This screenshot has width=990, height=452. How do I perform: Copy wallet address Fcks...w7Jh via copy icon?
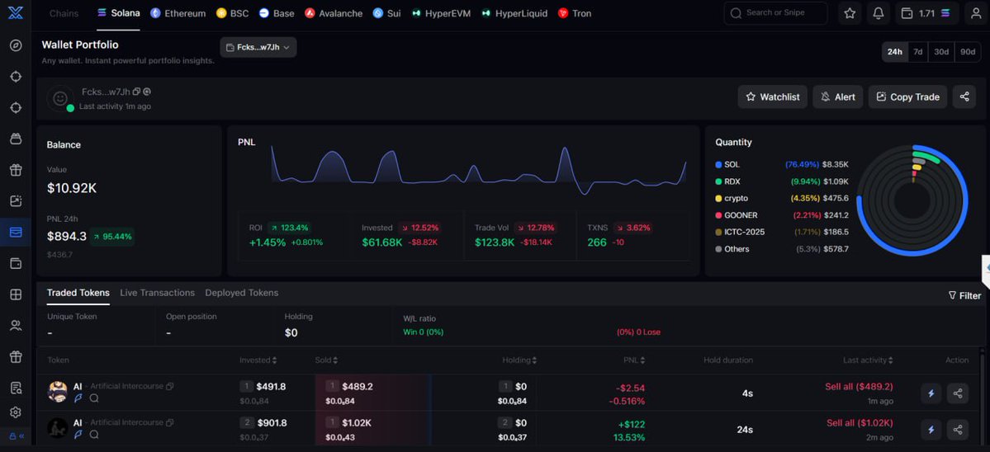tap(136, 92)
